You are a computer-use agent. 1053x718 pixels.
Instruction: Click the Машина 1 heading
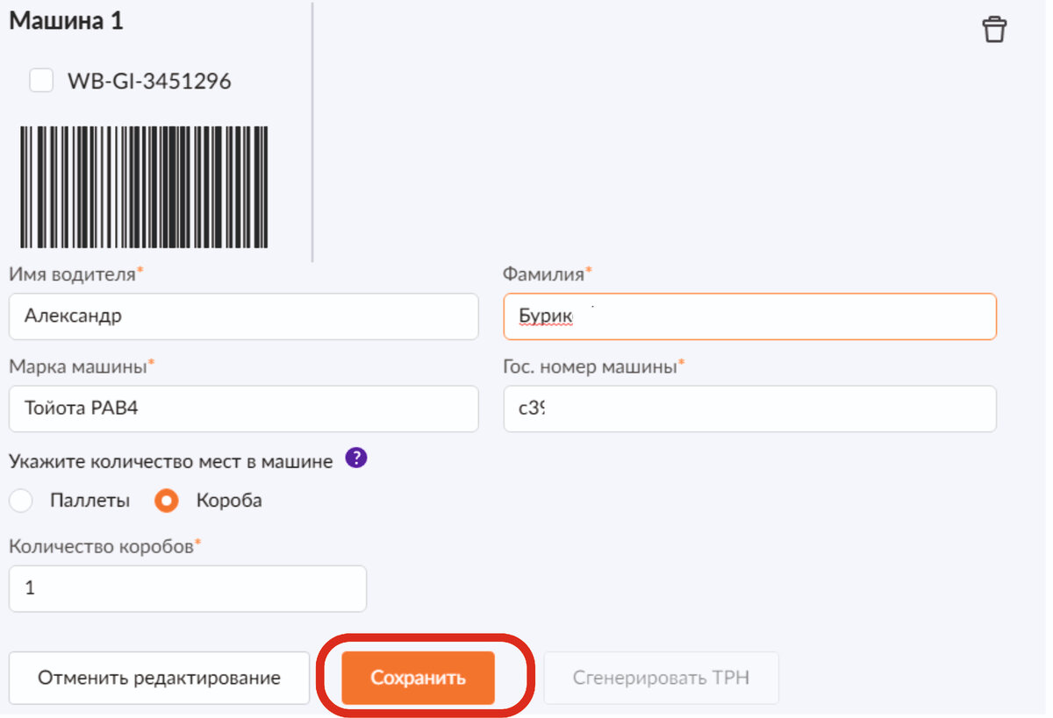point(66,22)
